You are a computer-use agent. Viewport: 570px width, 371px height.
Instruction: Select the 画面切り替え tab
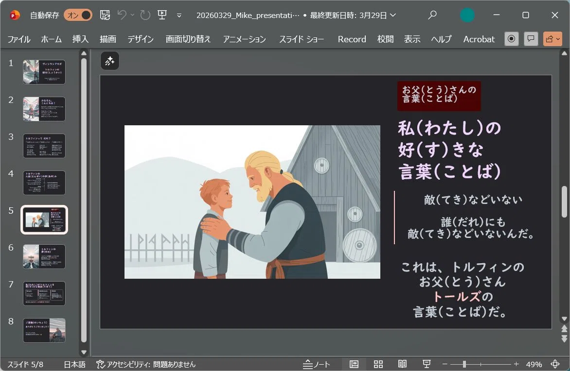[188, 39]
